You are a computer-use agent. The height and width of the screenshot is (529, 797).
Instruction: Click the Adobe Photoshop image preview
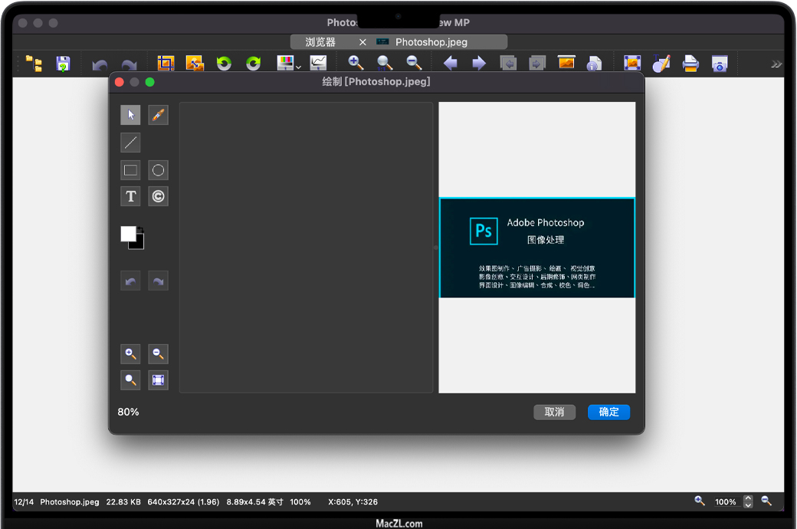(536, 248)
